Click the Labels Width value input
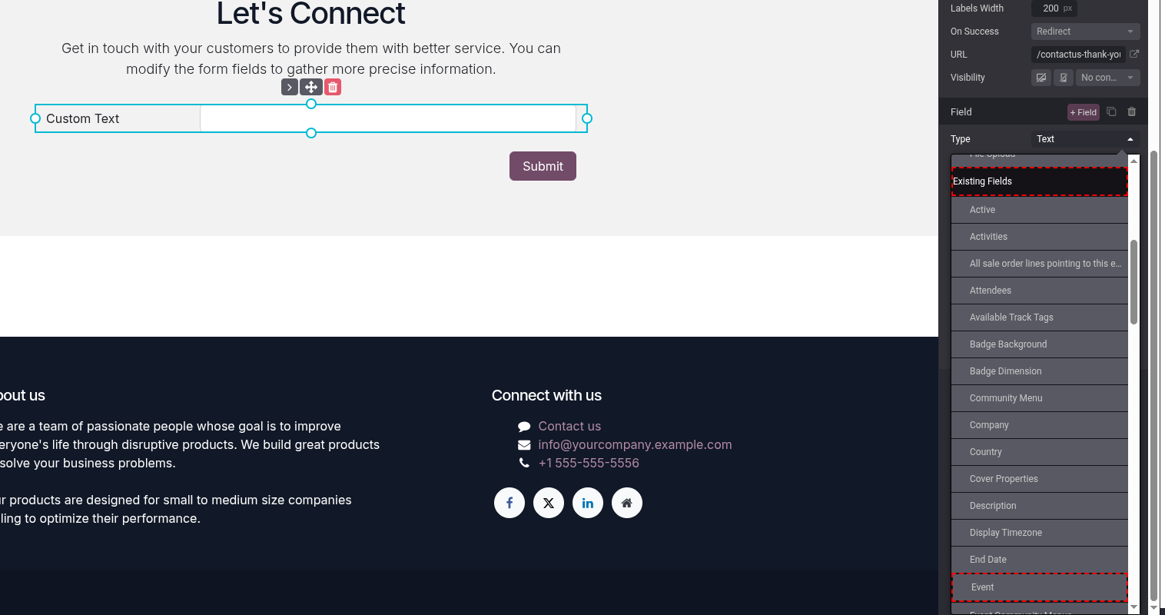1165x615 pixels. [x=1054, y=8]
